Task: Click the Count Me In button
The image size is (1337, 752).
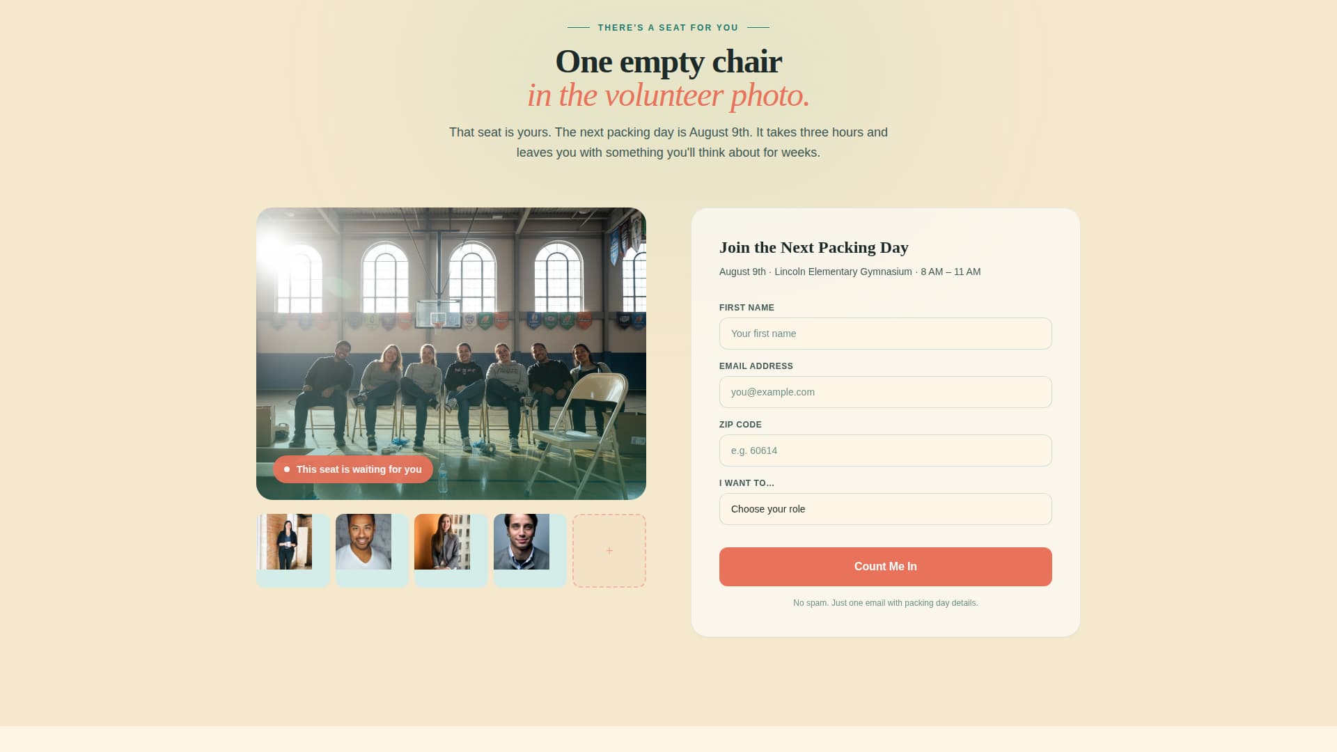Action: click(x=885, y=566)
